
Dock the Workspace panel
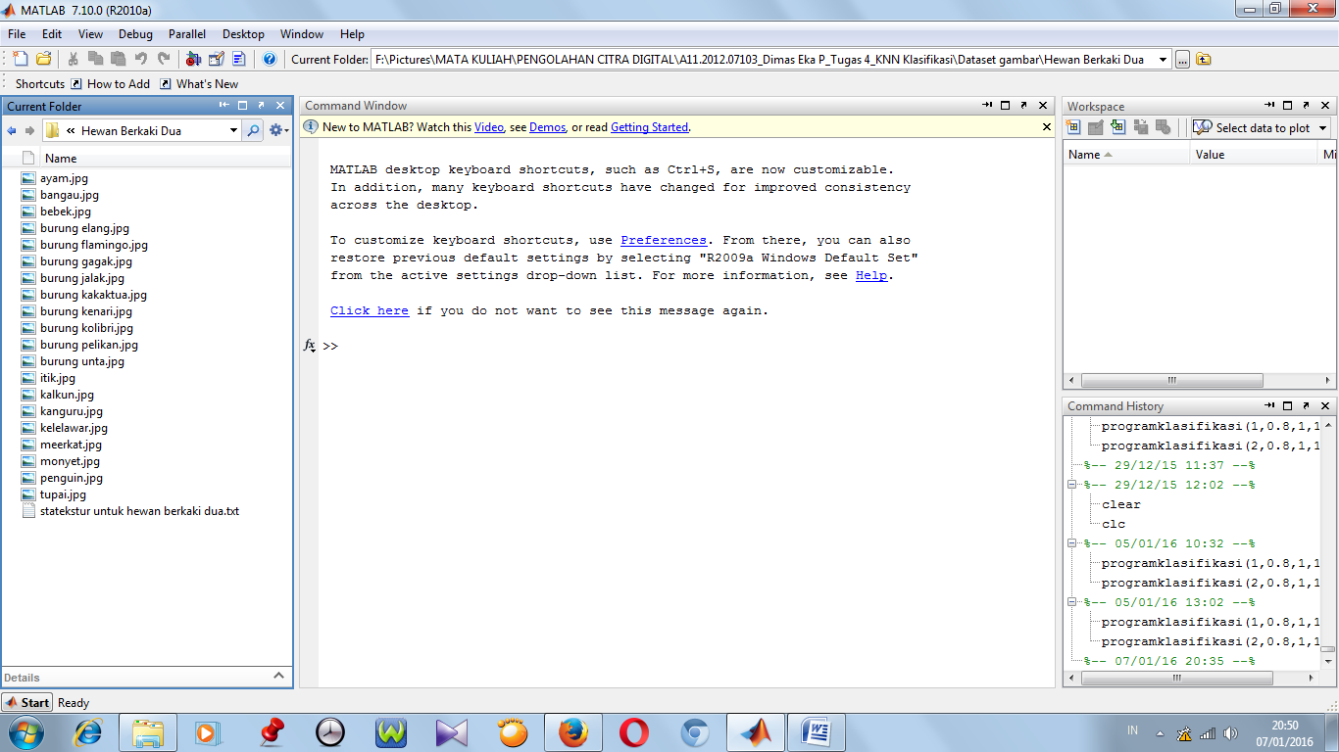1306,106
